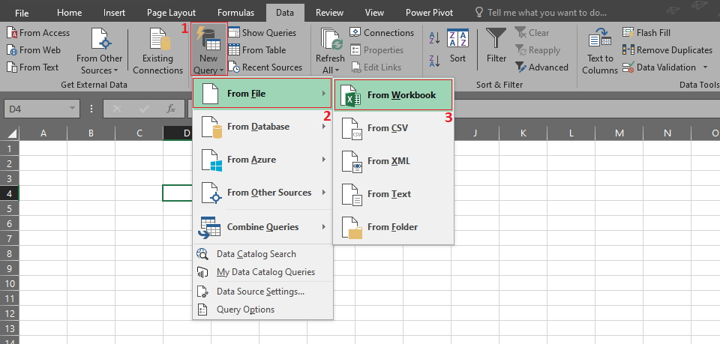The width and height of the screenshot is (720, 344).
Task: Open Data Source Settings
Action: [259, 292]
